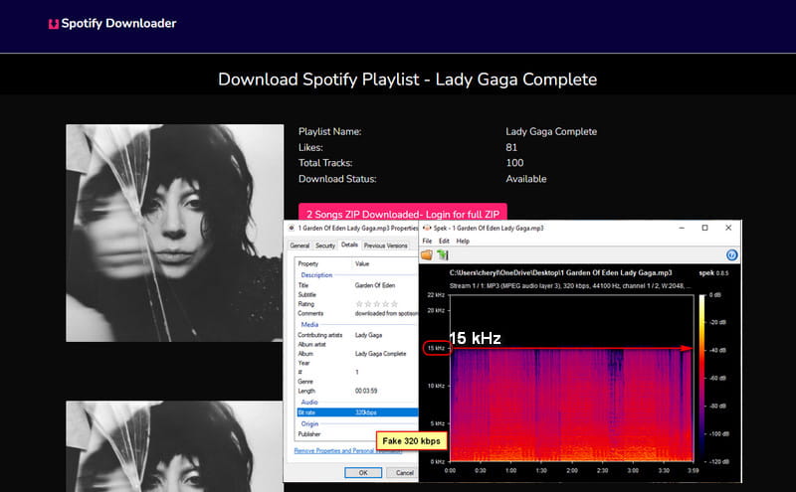Click the Year row label
The width and height of the screenshot is (796, 492).
pos(303,363)
